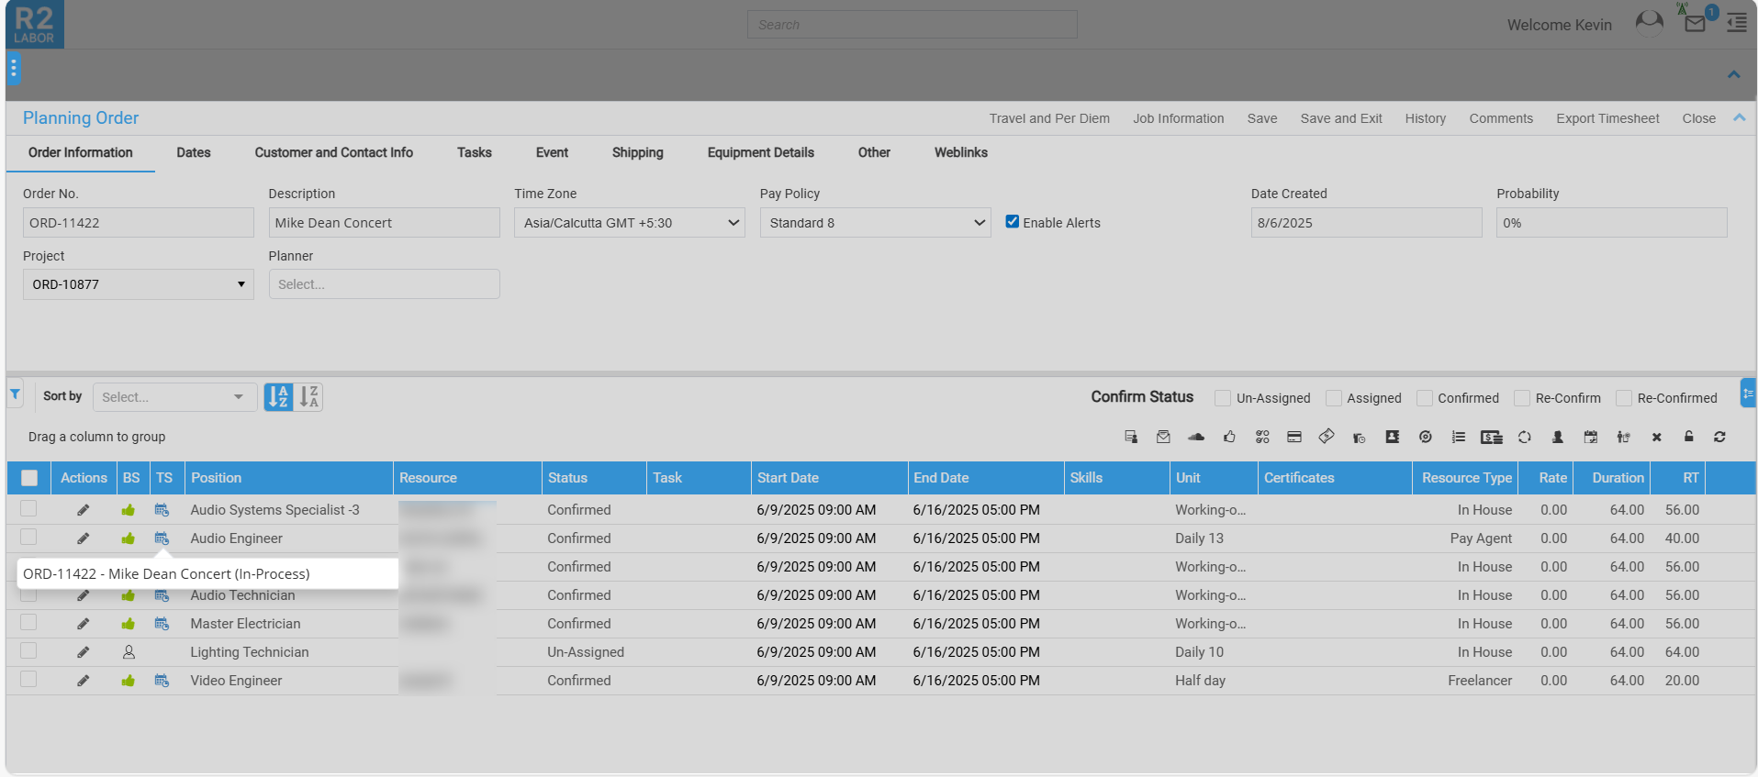Check the Un-Assigned confirm status box
The image size is (1758, 777).
[1223, 398]
